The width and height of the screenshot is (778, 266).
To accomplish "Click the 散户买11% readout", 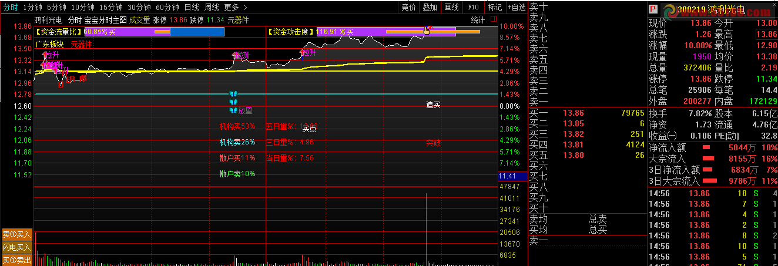I will click(x=237, y=157).
